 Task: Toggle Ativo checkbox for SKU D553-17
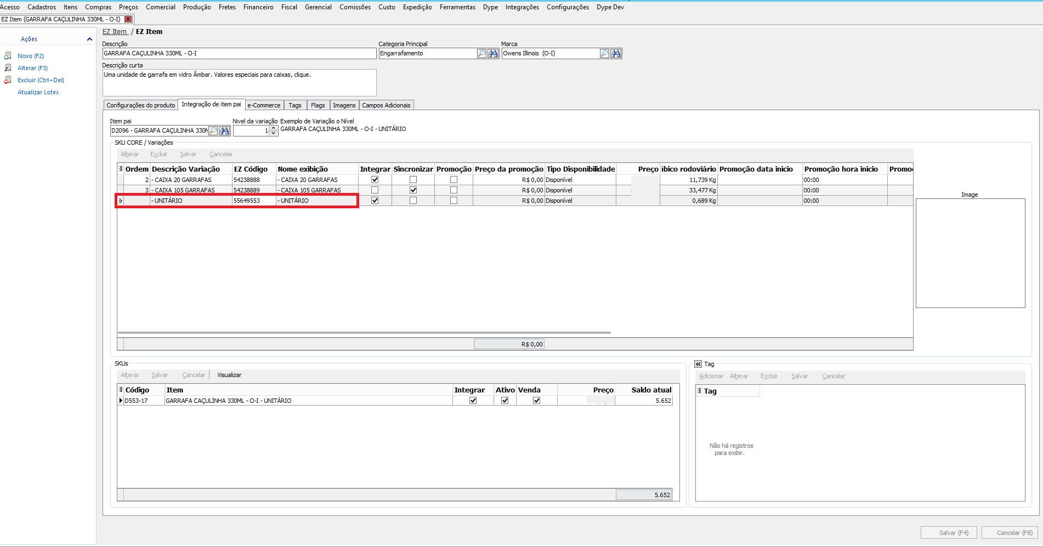(x=505, y=401)
